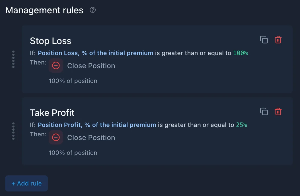Edit the 25% Take Profit threshold value
Screen dimensions: 300x196
[242, 125]
